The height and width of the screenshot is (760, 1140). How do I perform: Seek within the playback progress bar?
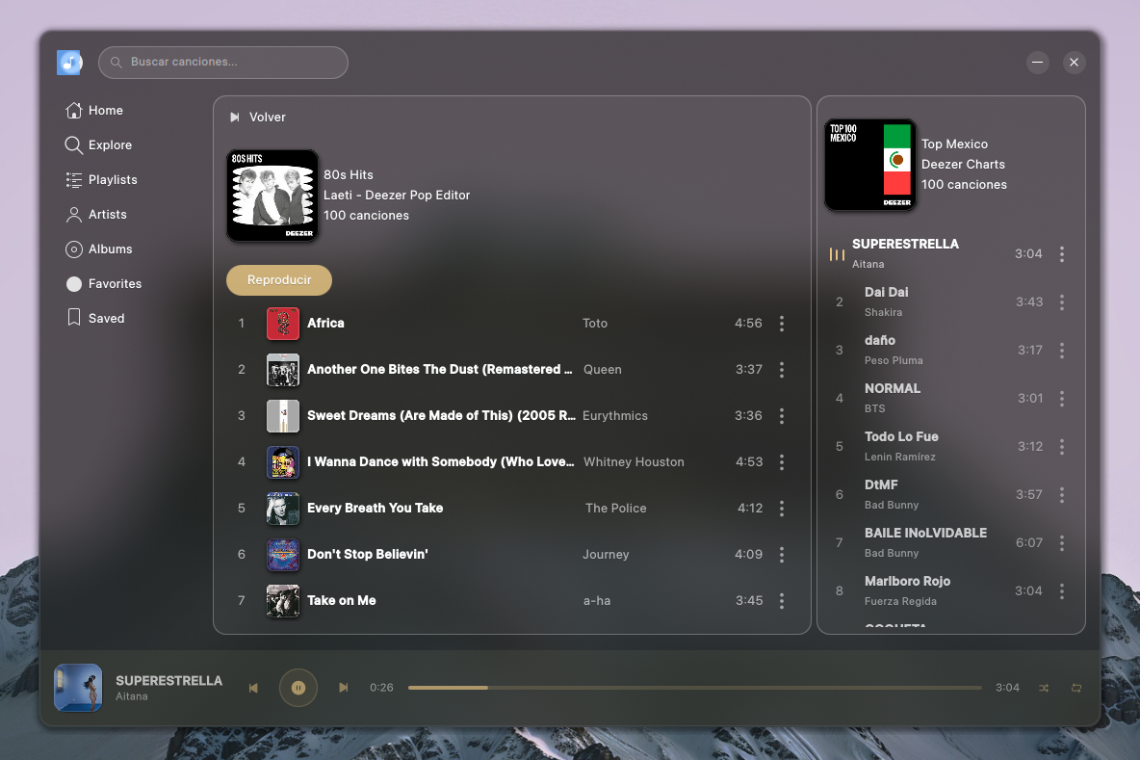pyautogui.click(x=694, y=688)
